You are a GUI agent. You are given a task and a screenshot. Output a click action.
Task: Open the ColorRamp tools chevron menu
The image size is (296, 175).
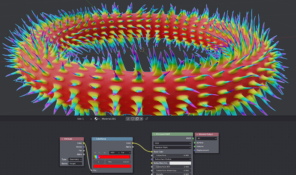click(x=105, y=153)
